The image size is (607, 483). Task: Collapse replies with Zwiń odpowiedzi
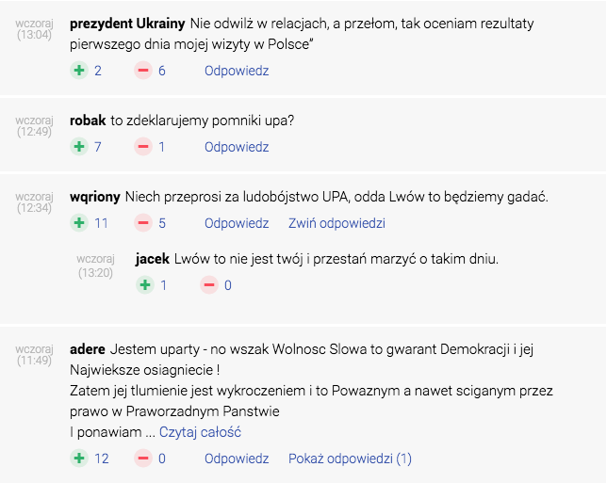336,223
